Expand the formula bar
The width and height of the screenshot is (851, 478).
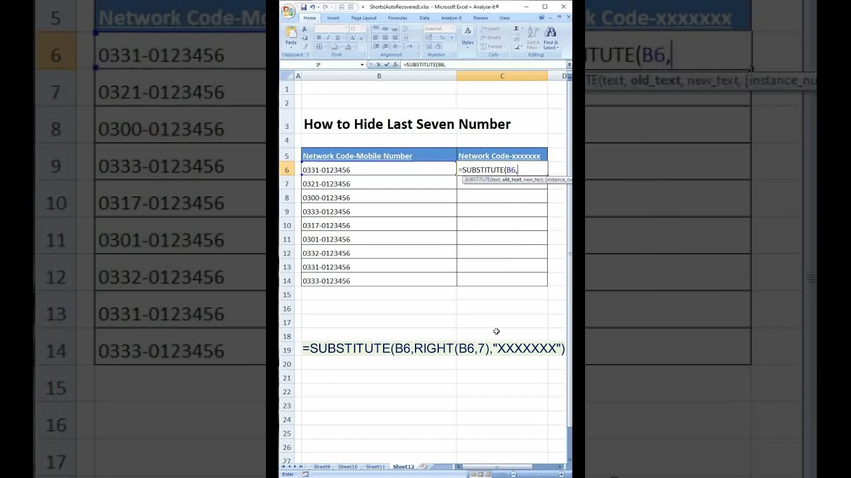click(x=569, y=65)
